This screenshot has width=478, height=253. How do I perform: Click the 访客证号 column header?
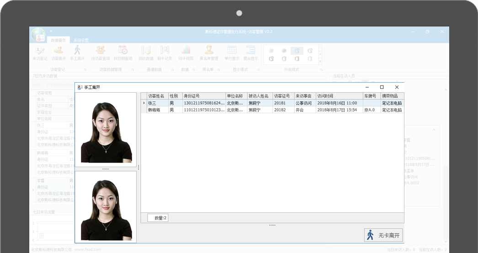point(283,96)
